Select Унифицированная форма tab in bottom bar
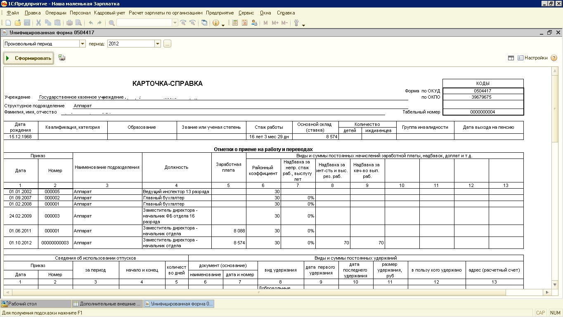The image size is (563, 317). (179, 304)
